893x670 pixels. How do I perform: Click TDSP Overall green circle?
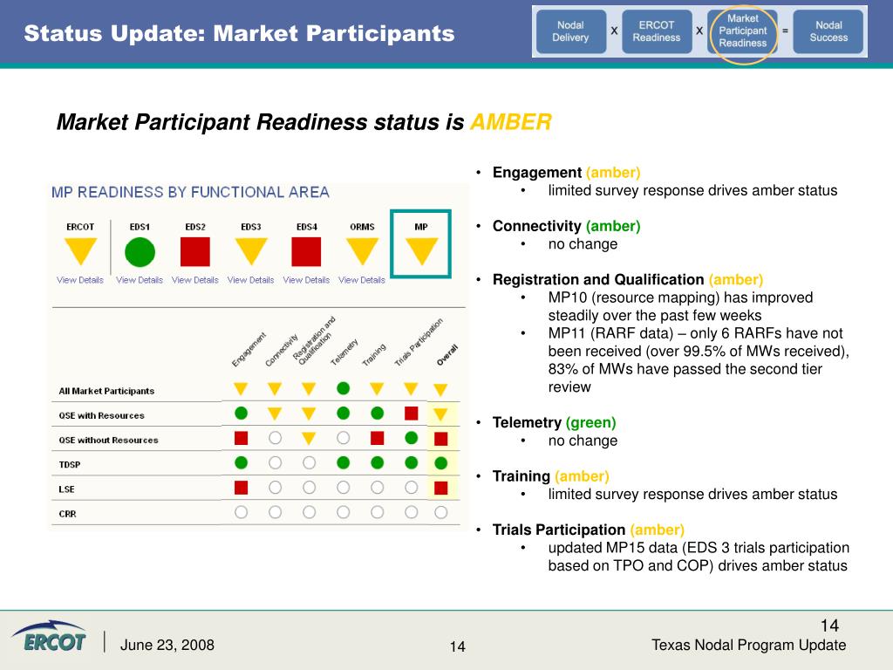pos(440,463)
